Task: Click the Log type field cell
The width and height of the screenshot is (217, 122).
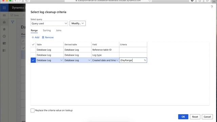Action: [x=105, y=55]
